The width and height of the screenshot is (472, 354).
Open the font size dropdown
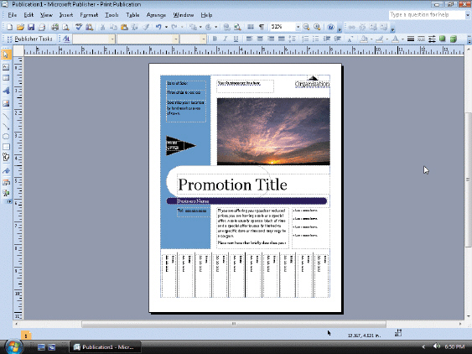tap(204, 39)
